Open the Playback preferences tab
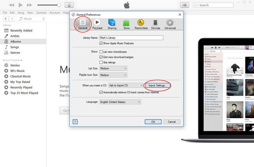254x167 pixels. tap(97, 24)
